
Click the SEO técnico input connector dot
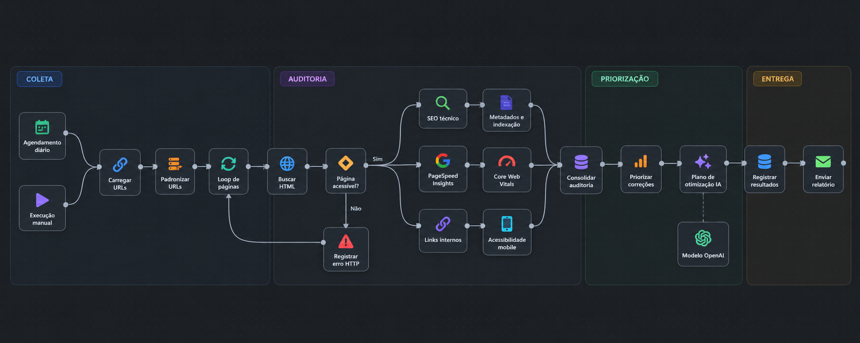(x=419, y=105)
